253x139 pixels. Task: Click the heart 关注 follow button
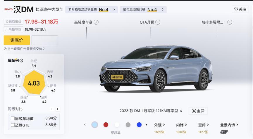[x=240, y=9]
